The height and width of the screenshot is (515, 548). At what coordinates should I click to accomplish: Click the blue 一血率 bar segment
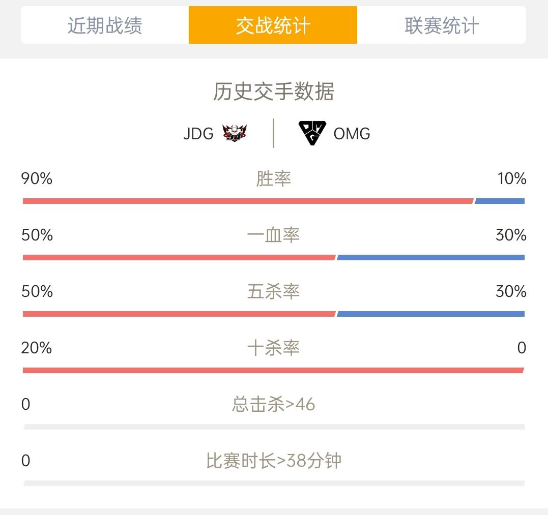tap(431, 258)
